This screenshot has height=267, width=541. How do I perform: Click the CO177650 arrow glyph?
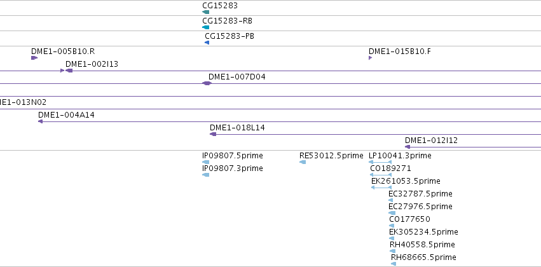[392, 226]
